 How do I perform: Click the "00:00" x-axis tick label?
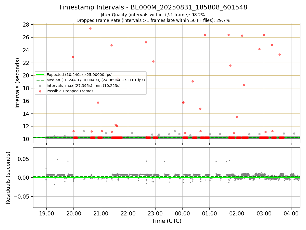(182, 214)
